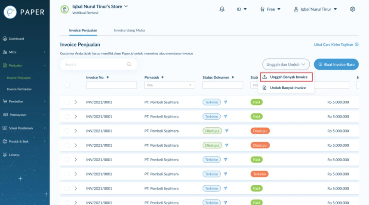Image resolution: width=369 pixels, height=205 pixels.
Task: Click the Invoice No. filter input field
Action: (x=111, y=85)
